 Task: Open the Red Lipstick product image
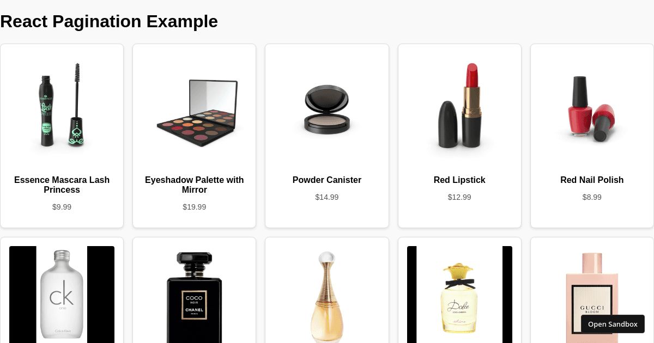click(x=459, y=105)
